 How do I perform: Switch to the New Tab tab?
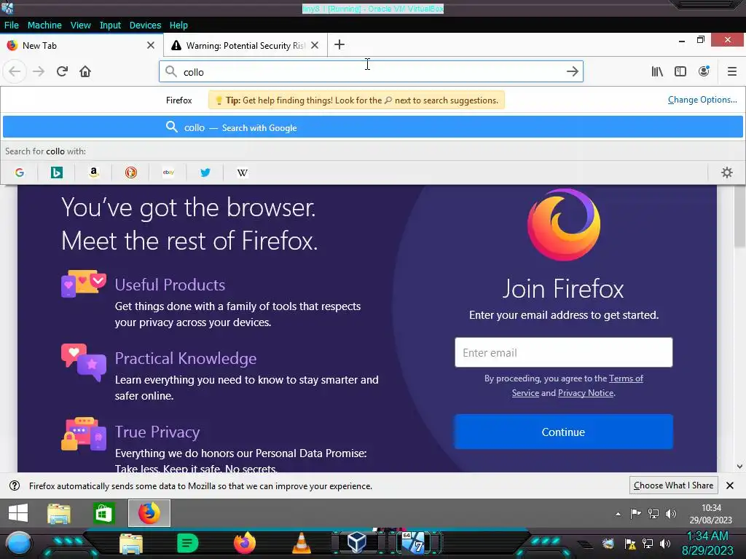click(x=81, y=46)
